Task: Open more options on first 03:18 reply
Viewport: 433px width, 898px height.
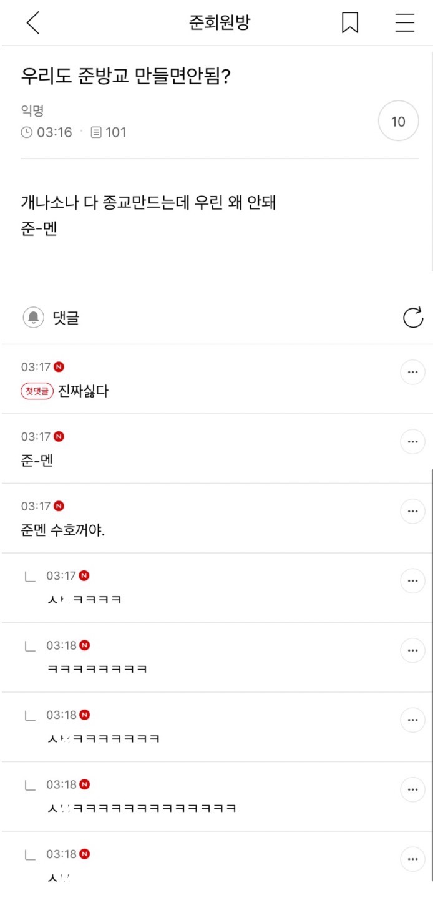Action: click(x=412, y=650)
